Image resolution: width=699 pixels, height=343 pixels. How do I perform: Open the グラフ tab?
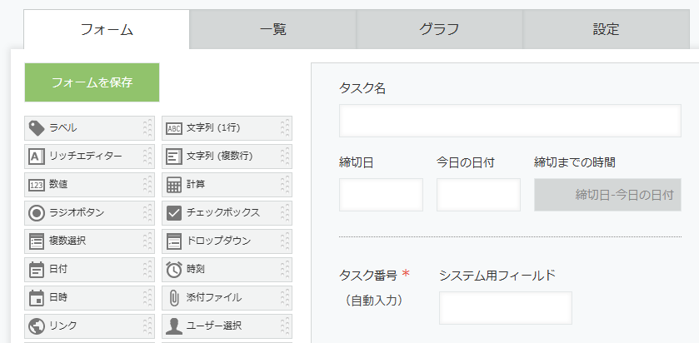[x=439, y=30]
